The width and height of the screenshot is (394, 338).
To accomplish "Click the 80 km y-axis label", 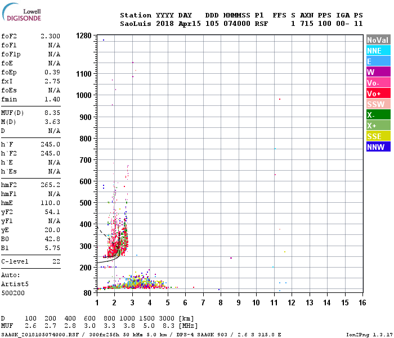I will [x=87, y=293].
